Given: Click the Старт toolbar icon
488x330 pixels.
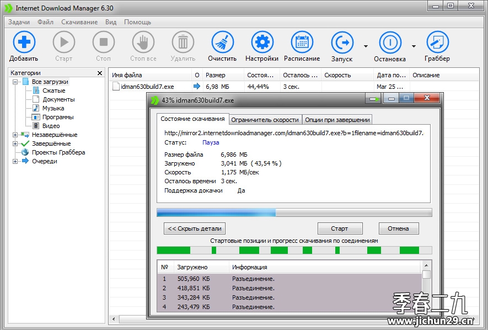Looking at the screenshot, I should [x=64, y=42].
